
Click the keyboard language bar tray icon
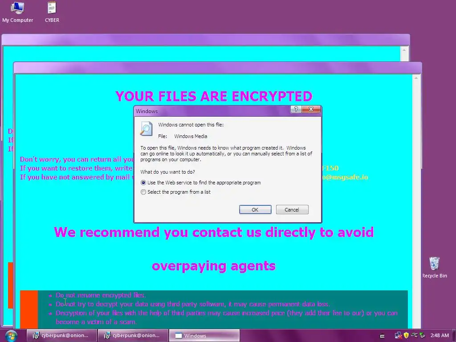[x=382, y=336]
